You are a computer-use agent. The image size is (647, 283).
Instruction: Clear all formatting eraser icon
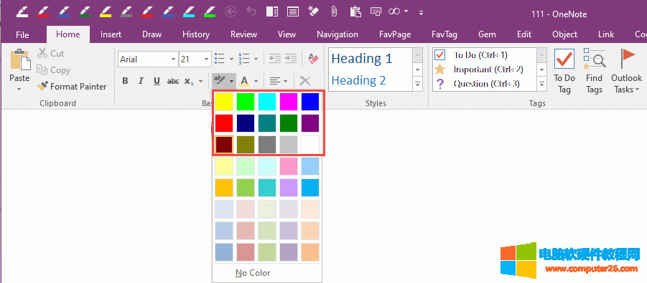(x=314, y=59)
